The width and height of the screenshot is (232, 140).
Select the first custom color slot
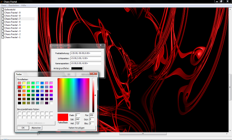tap(19, 113)
